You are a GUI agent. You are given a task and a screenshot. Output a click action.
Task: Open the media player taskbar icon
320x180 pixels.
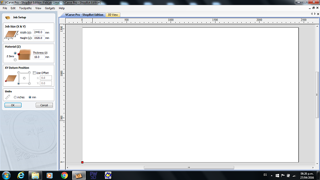50,175
